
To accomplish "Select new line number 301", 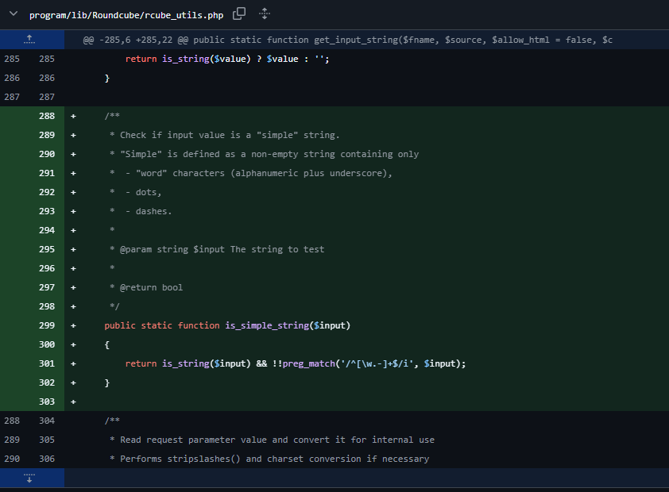I will tap(46, 363).
